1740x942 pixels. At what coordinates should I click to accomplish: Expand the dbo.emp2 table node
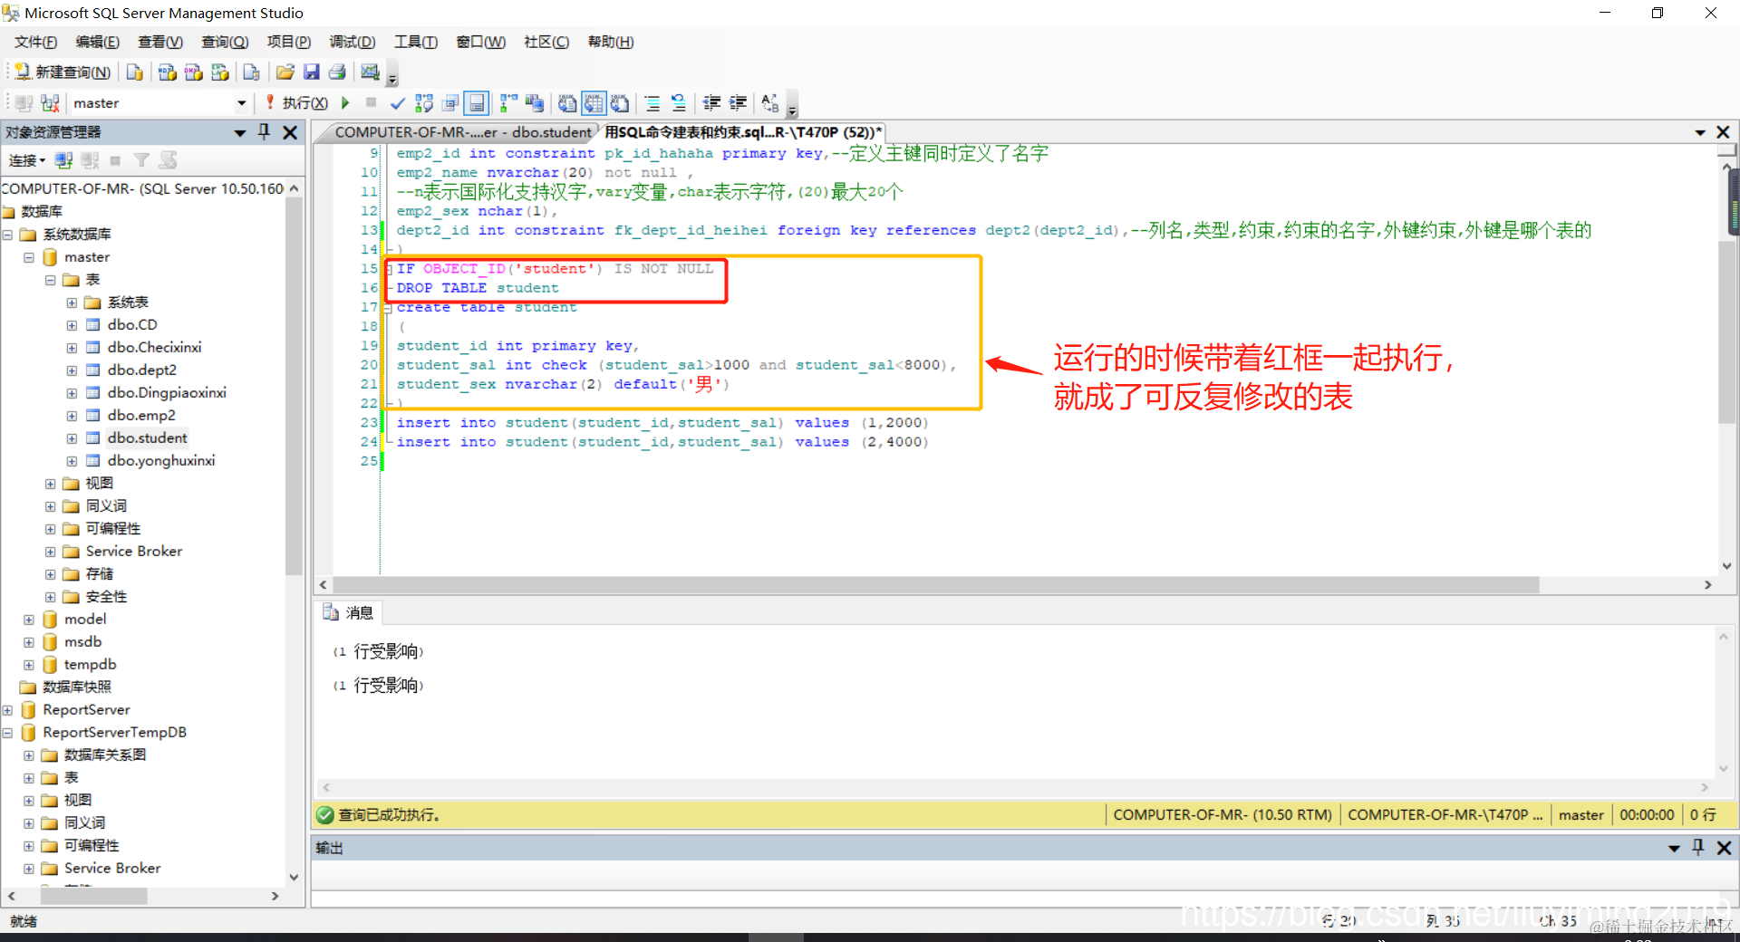72,416
